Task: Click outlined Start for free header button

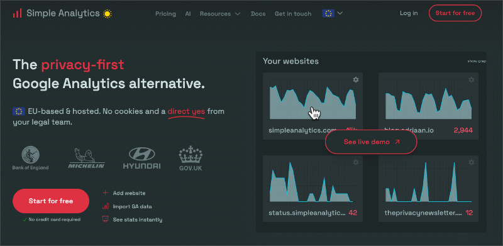Action: [x=455, y=13]
